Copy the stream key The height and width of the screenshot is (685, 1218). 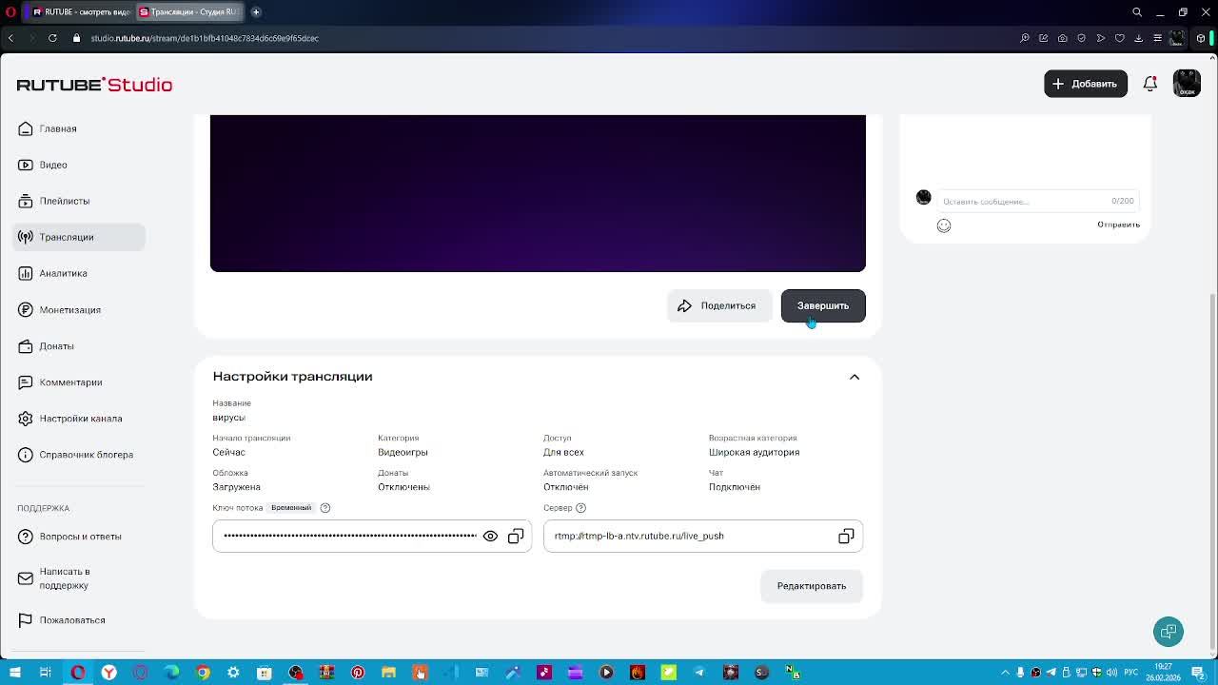point(516,536)
